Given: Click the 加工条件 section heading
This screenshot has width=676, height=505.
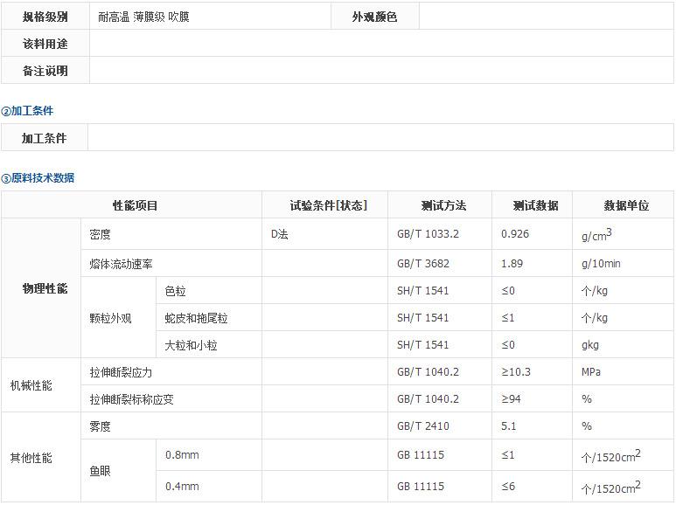Looking at the screenshot, I should tap(28, 111).
